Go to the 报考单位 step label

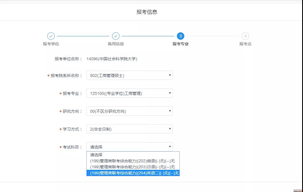click(x=51, y=44)
